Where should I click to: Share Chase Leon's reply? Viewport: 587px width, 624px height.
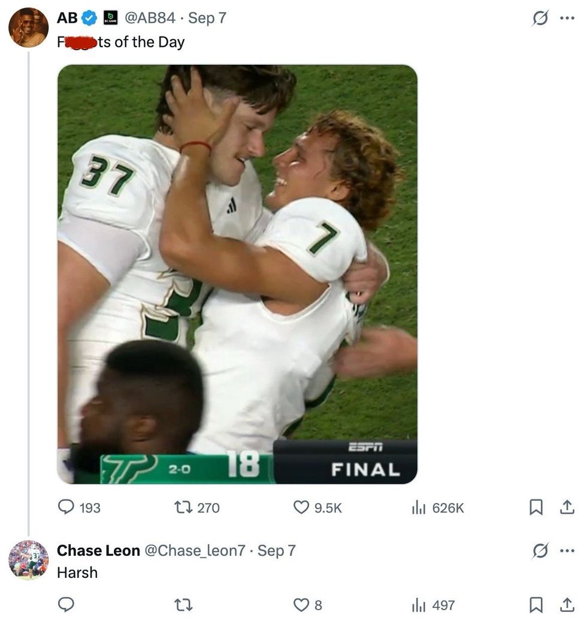pos(566,605)
